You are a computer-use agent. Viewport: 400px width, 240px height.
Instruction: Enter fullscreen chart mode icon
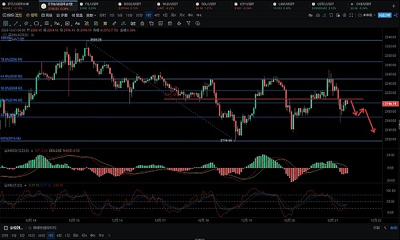point(351,15)
